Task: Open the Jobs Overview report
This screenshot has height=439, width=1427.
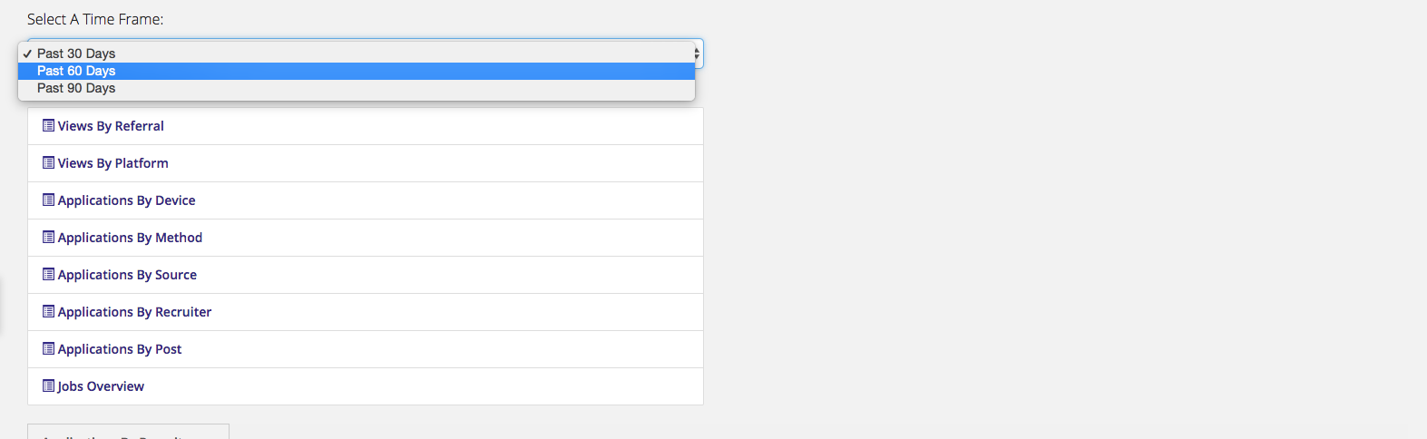Action: 101,386
